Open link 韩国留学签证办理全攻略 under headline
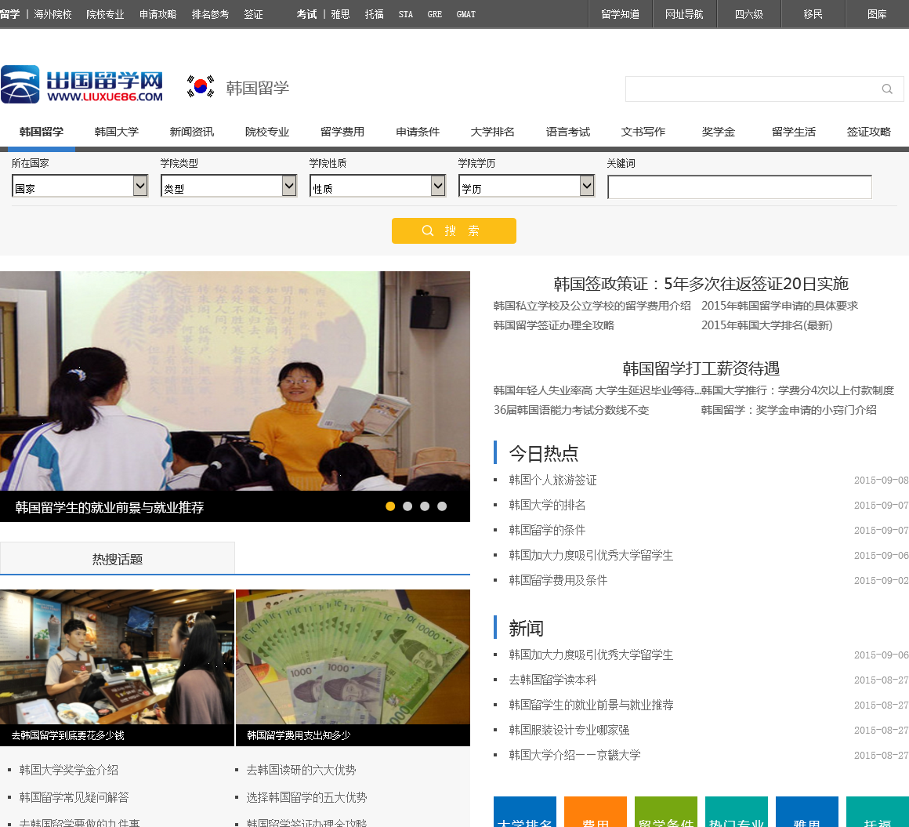Viewport: 909px width, 827px height. coord(554,325)
